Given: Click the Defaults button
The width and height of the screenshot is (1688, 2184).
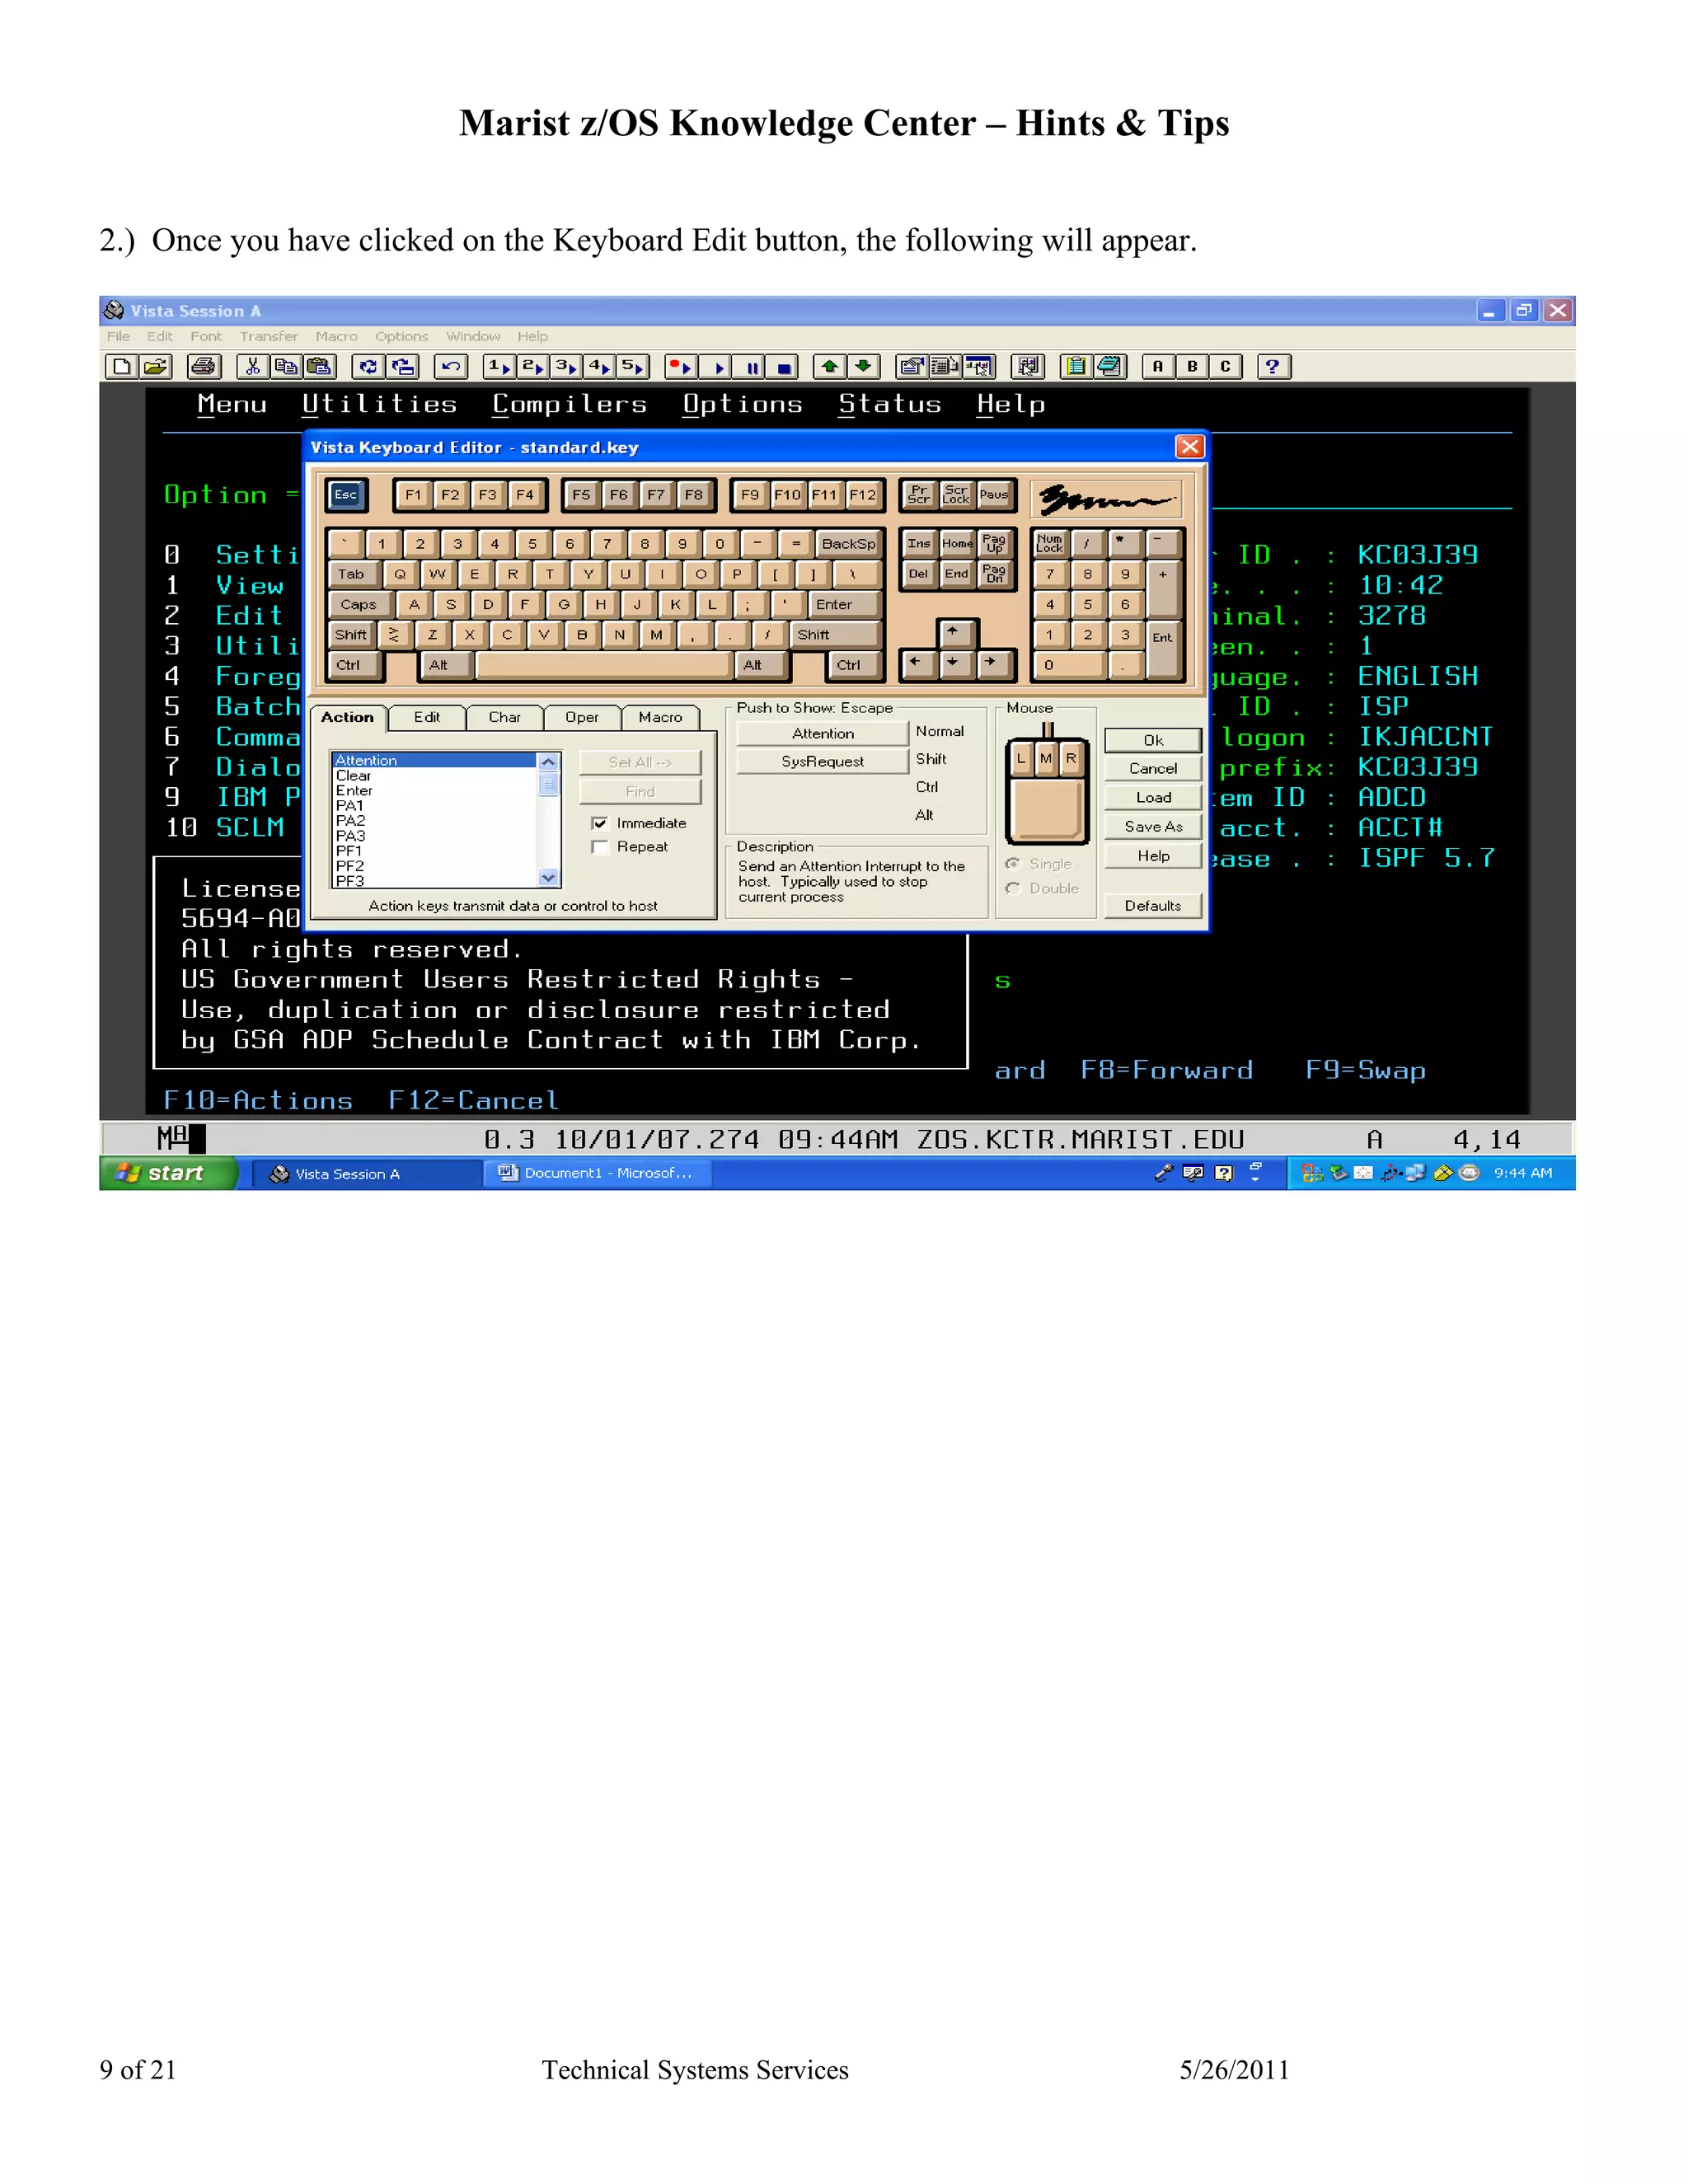Looking at the screenshot, I should (x=1153, y=906).
